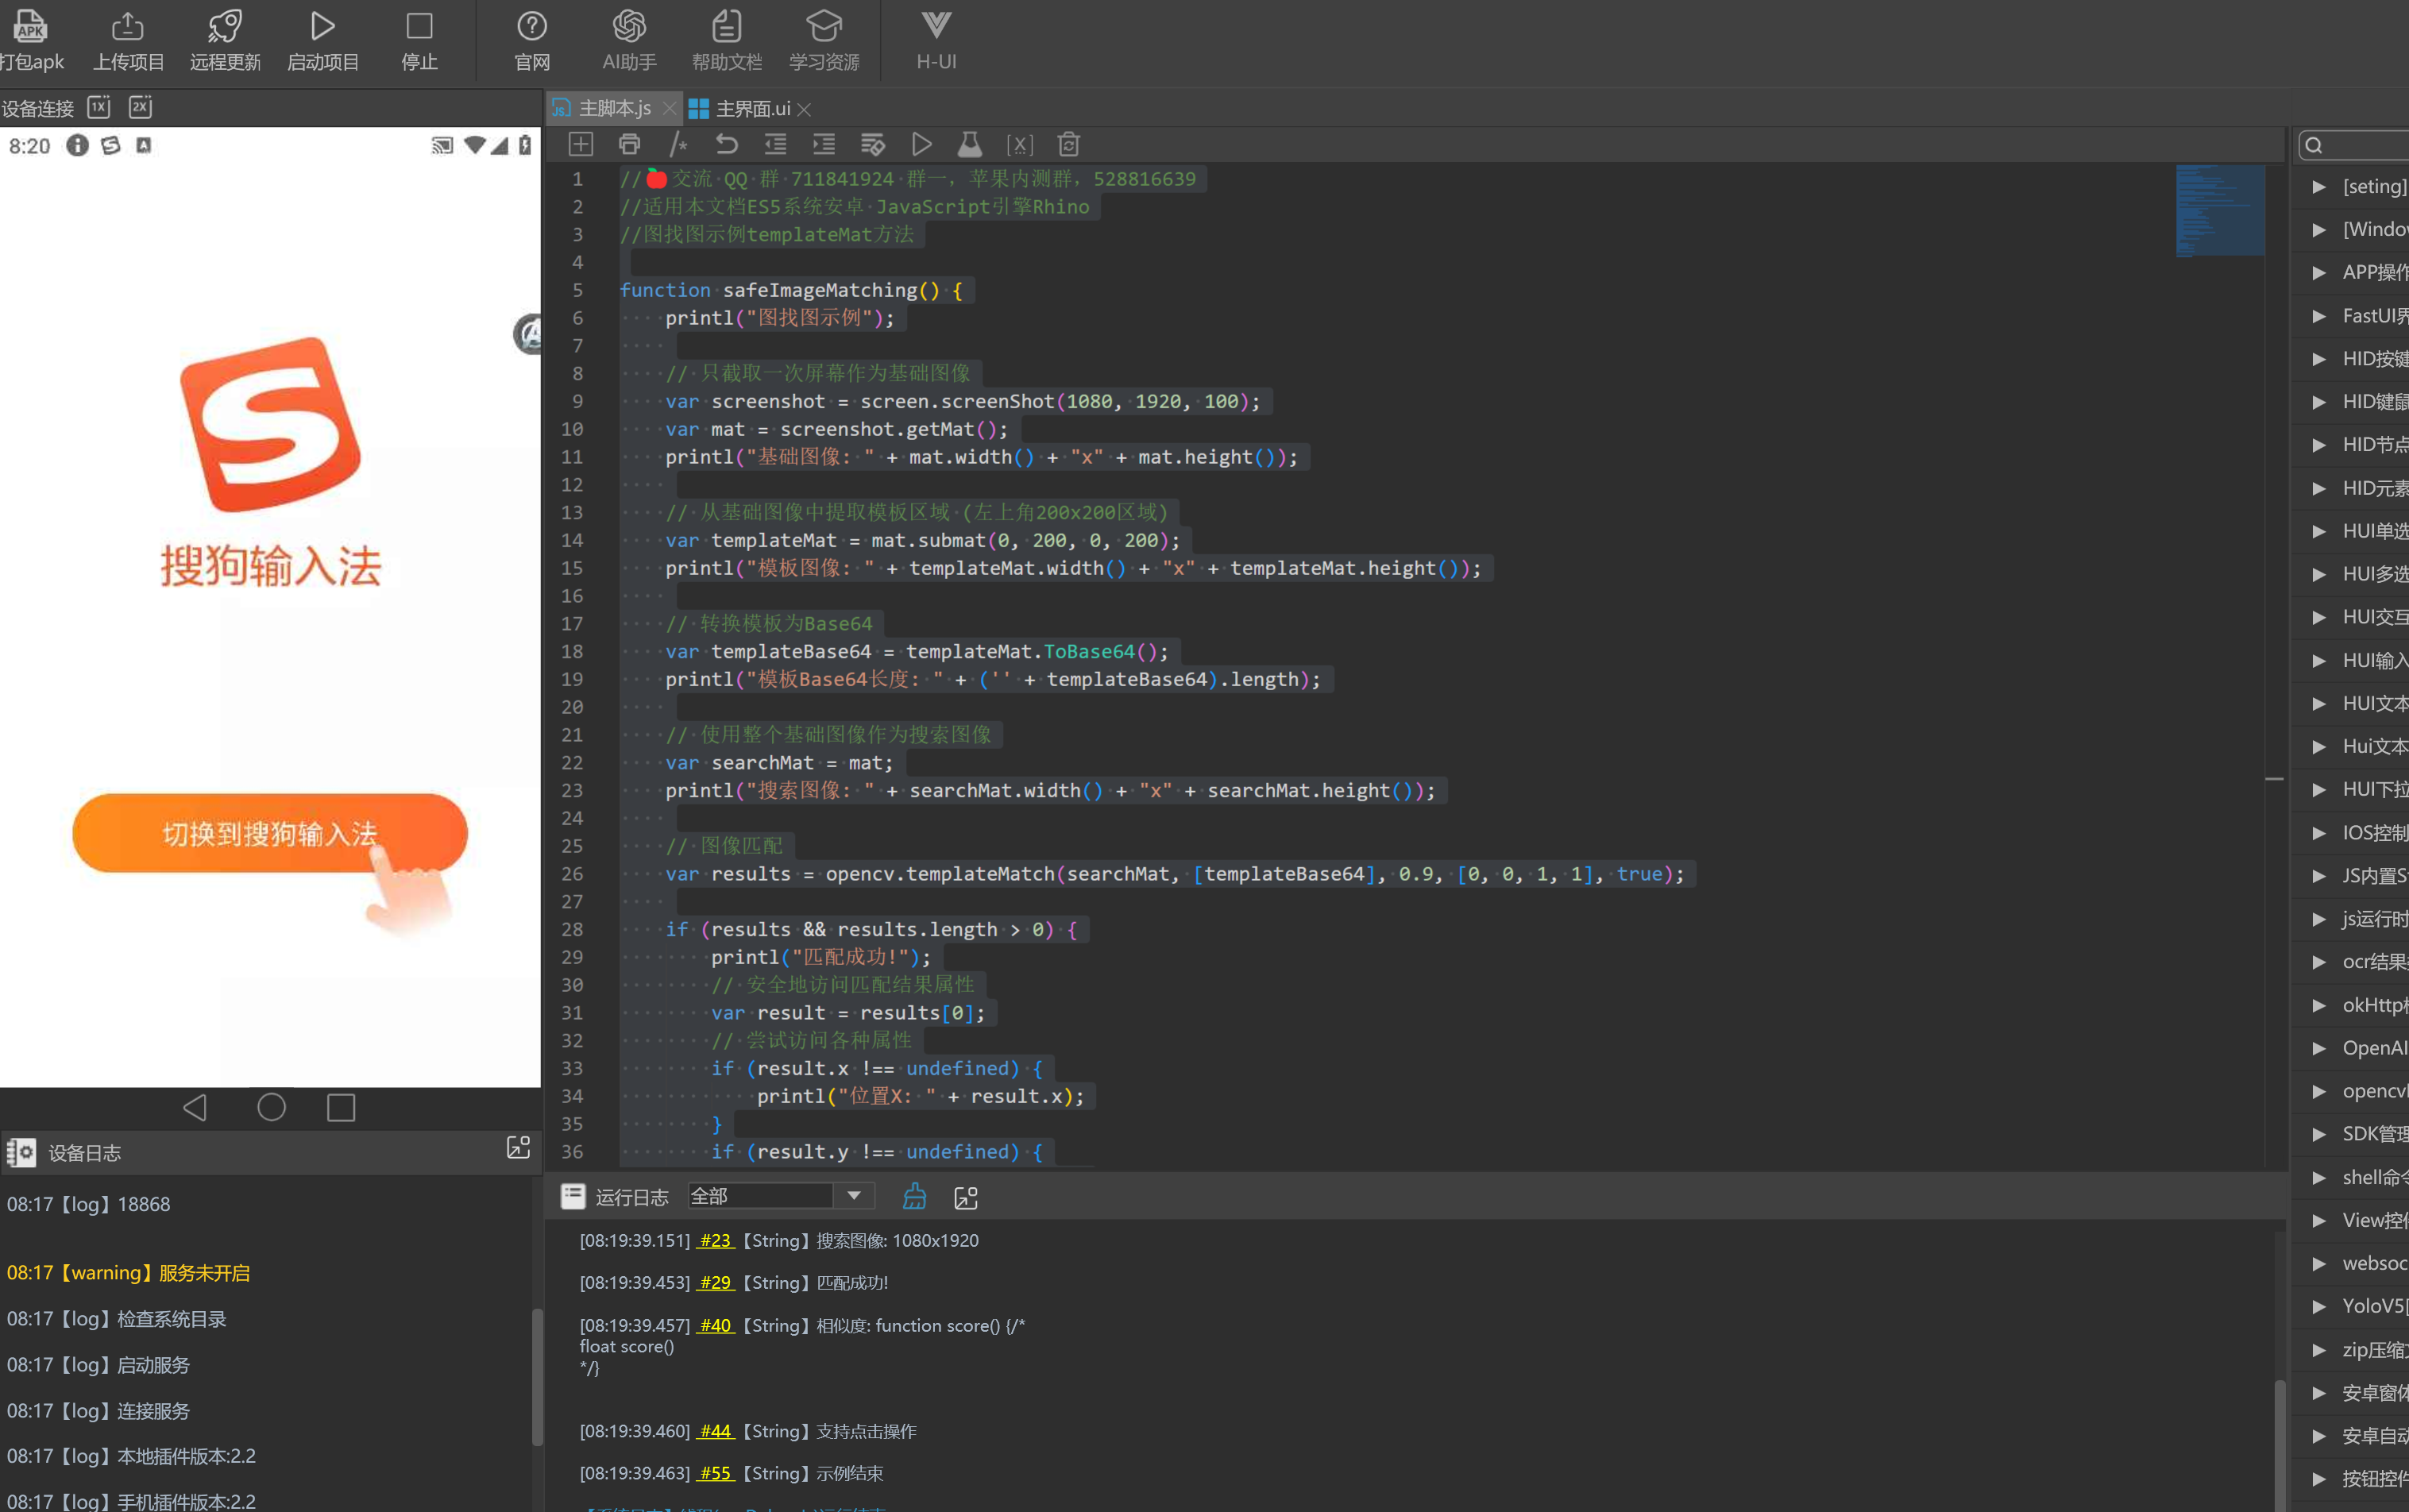Switch to the 主界面.ui tab

point(752,108)
